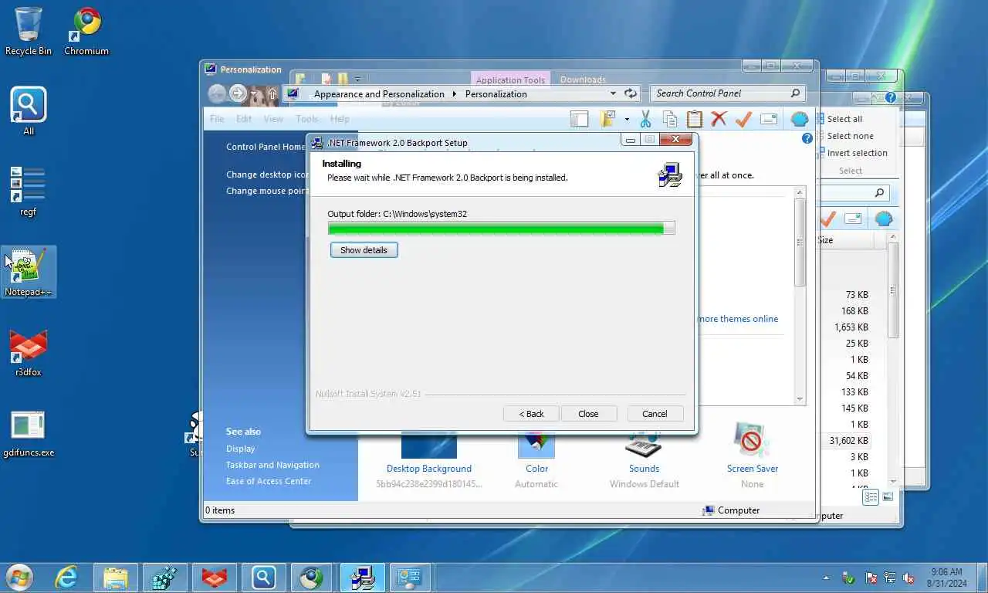The width and height of the screenshot is (988, 593).
Task: Click the Help question mark in rear Explorer window
Action: point(891,98)
